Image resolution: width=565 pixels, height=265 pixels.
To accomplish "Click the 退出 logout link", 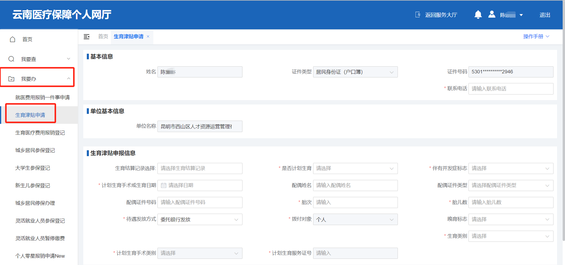I will tap(545, 15).
